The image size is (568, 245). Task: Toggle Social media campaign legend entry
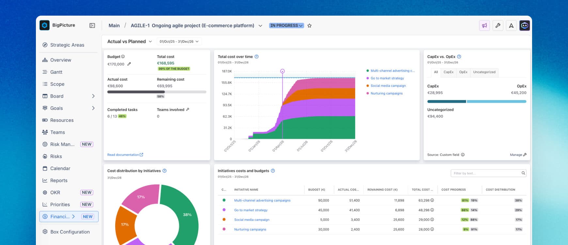click(386, 86)
